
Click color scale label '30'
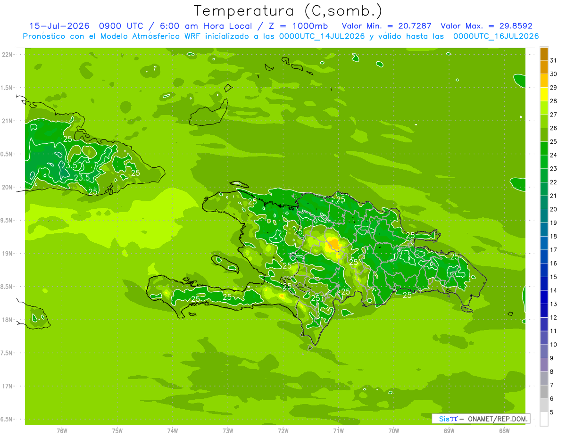(x=553, y=74)
